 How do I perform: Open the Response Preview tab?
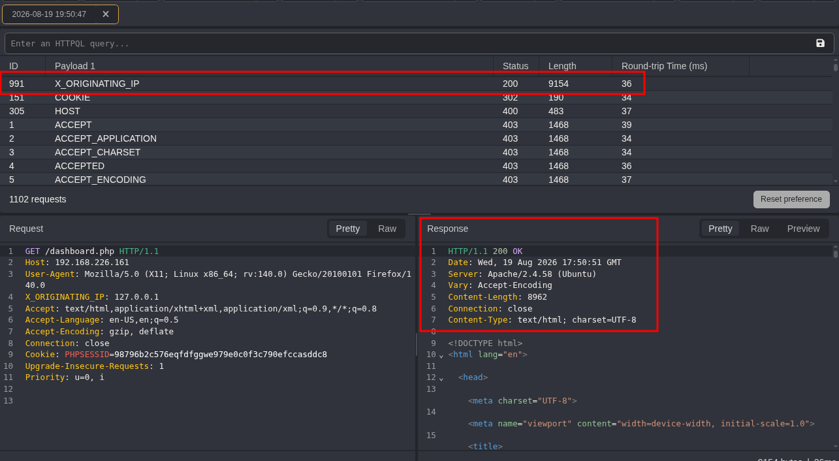[x=803, y=229]
